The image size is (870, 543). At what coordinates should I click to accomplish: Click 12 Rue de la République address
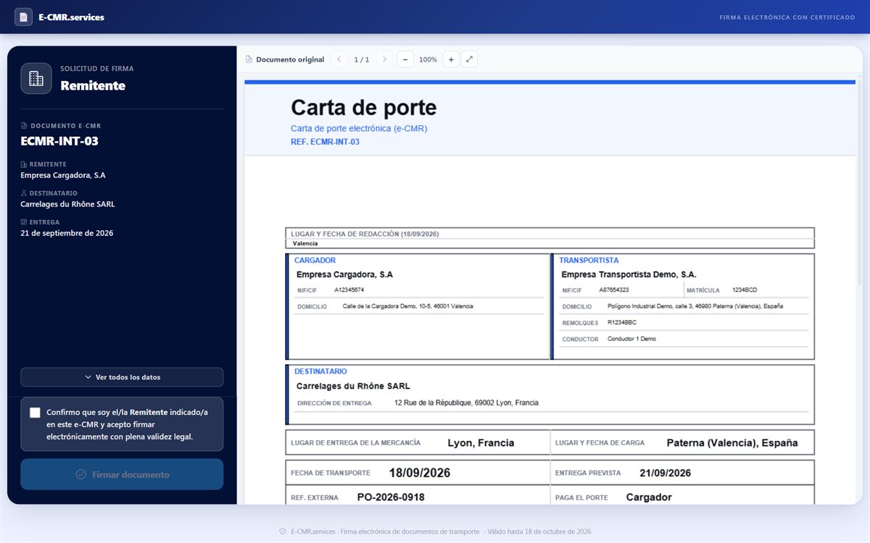coord(466,403)
